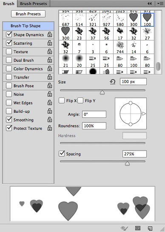Collapse panel with double-arrow icon
Viewport: 165px width, 232px height.
click(150, 3)
